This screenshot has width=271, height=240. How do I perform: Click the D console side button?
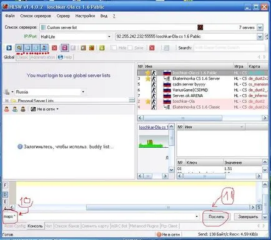(x=6, y=194)
